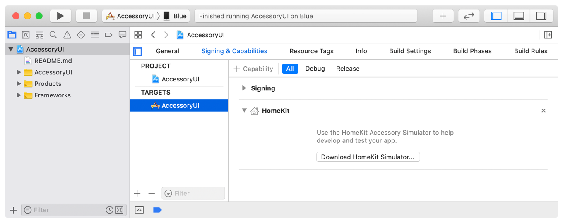Click Download HomeKit Simulator button

368,157
